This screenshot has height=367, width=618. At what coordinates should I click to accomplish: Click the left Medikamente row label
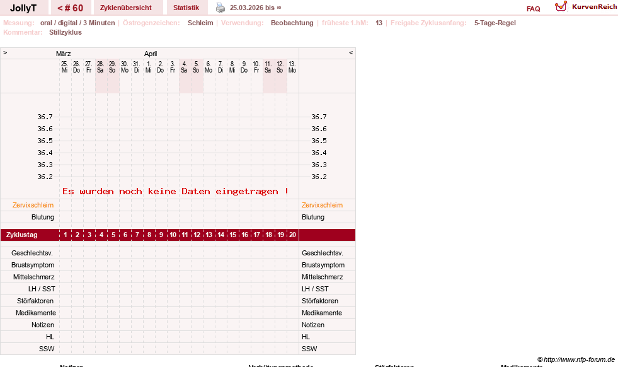(36, 313)
